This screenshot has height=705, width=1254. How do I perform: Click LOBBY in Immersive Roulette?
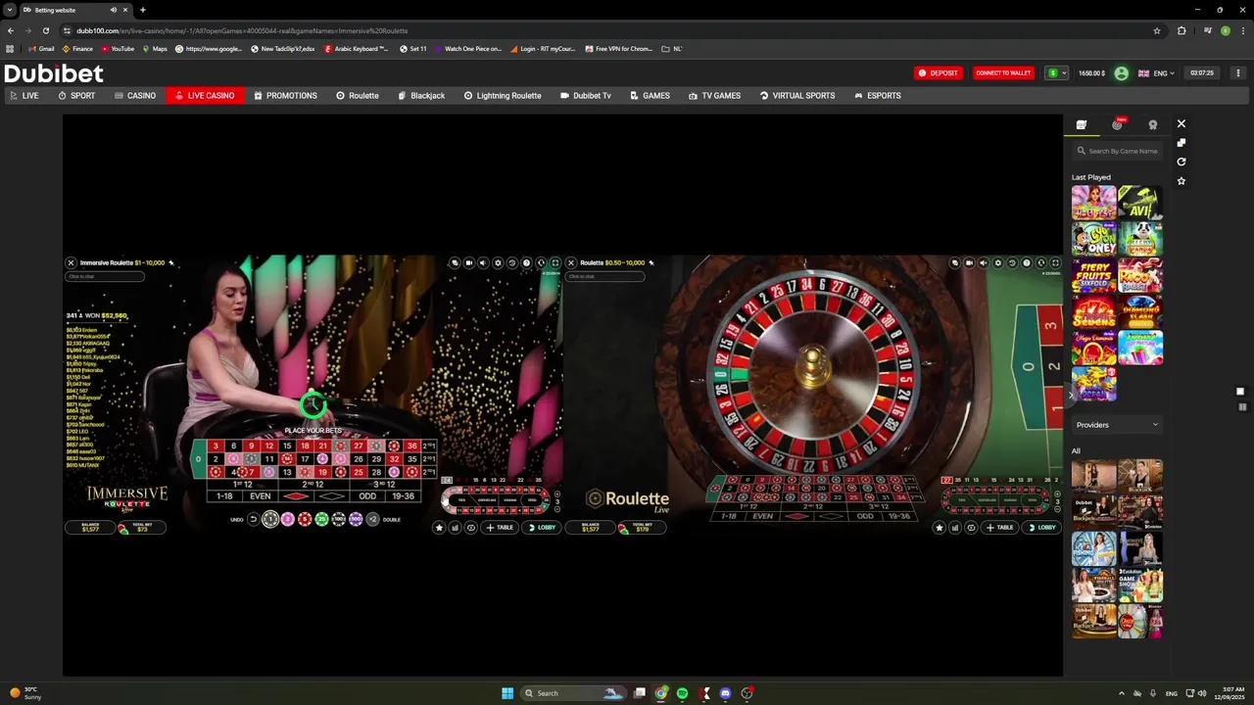542,528
